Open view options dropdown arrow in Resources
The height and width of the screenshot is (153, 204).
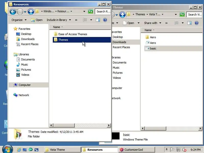coord(91,20)
